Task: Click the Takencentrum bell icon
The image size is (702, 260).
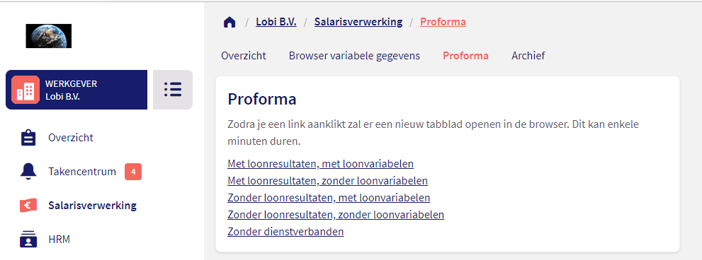Action: [x=28, y=172]
